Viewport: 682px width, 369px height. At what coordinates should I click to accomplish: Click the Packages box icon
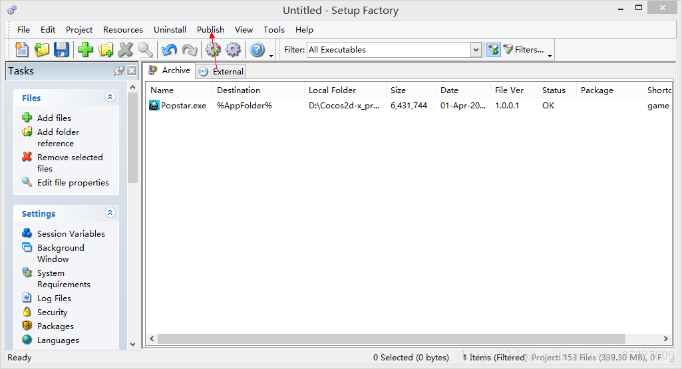[27, 326]
